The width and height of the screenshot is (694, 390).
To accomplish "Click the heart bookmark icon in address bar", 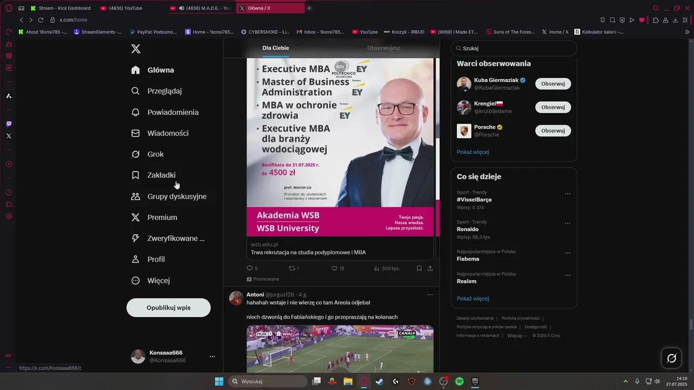I will pyautogui.click(x=642, y=20).
